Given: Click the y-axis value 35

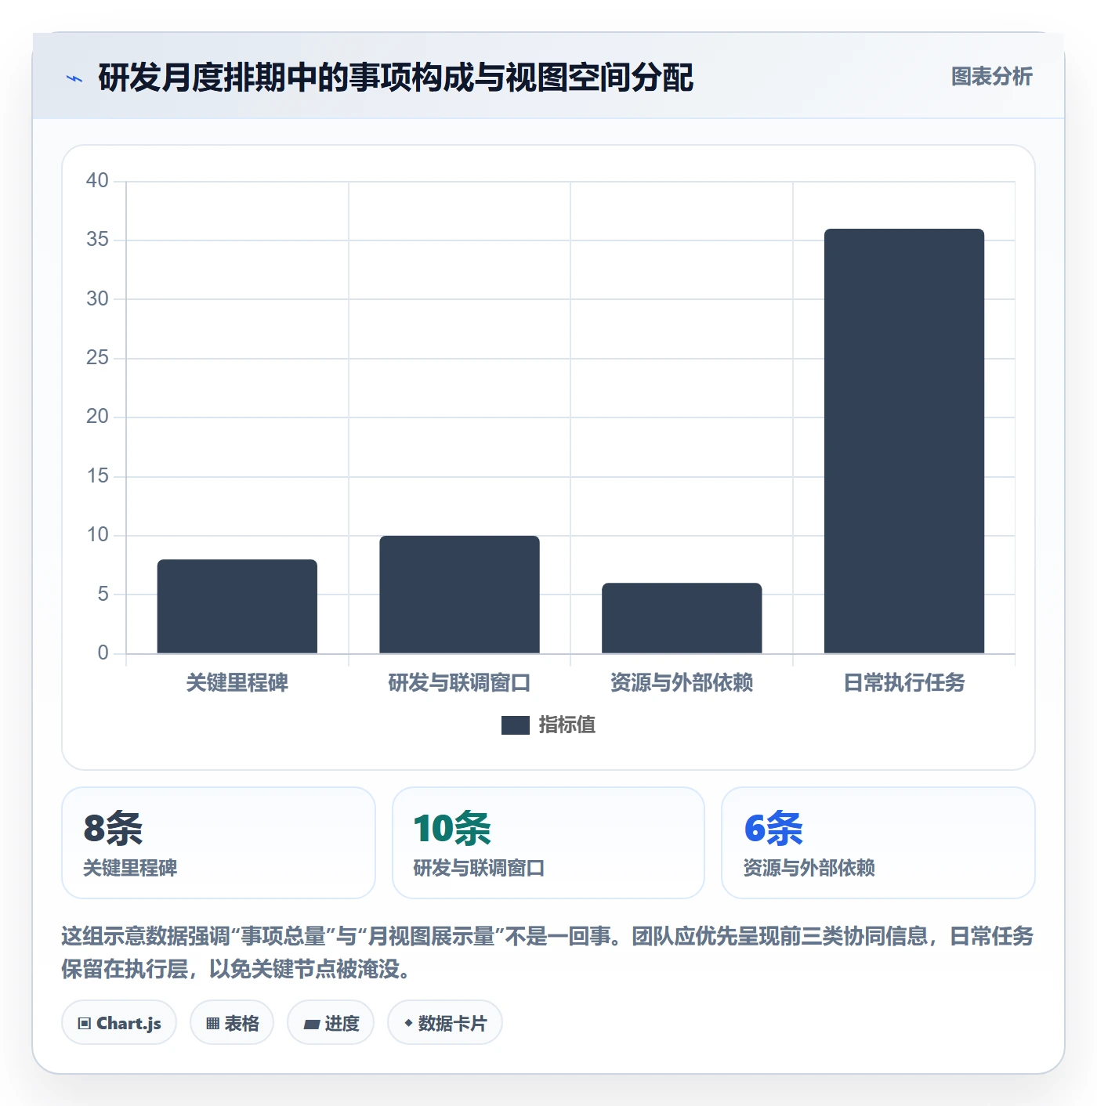Looking at the screenshot, I should pos(97,240).
